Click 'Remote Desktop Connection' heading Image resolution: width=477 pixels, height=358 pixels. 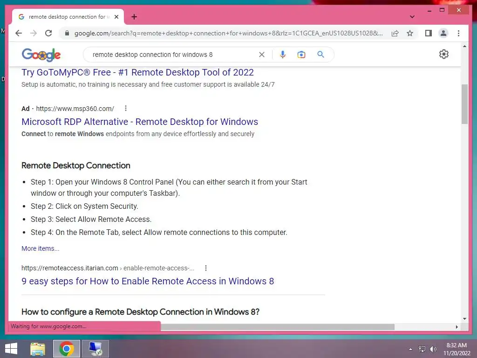tap(76, 165)
